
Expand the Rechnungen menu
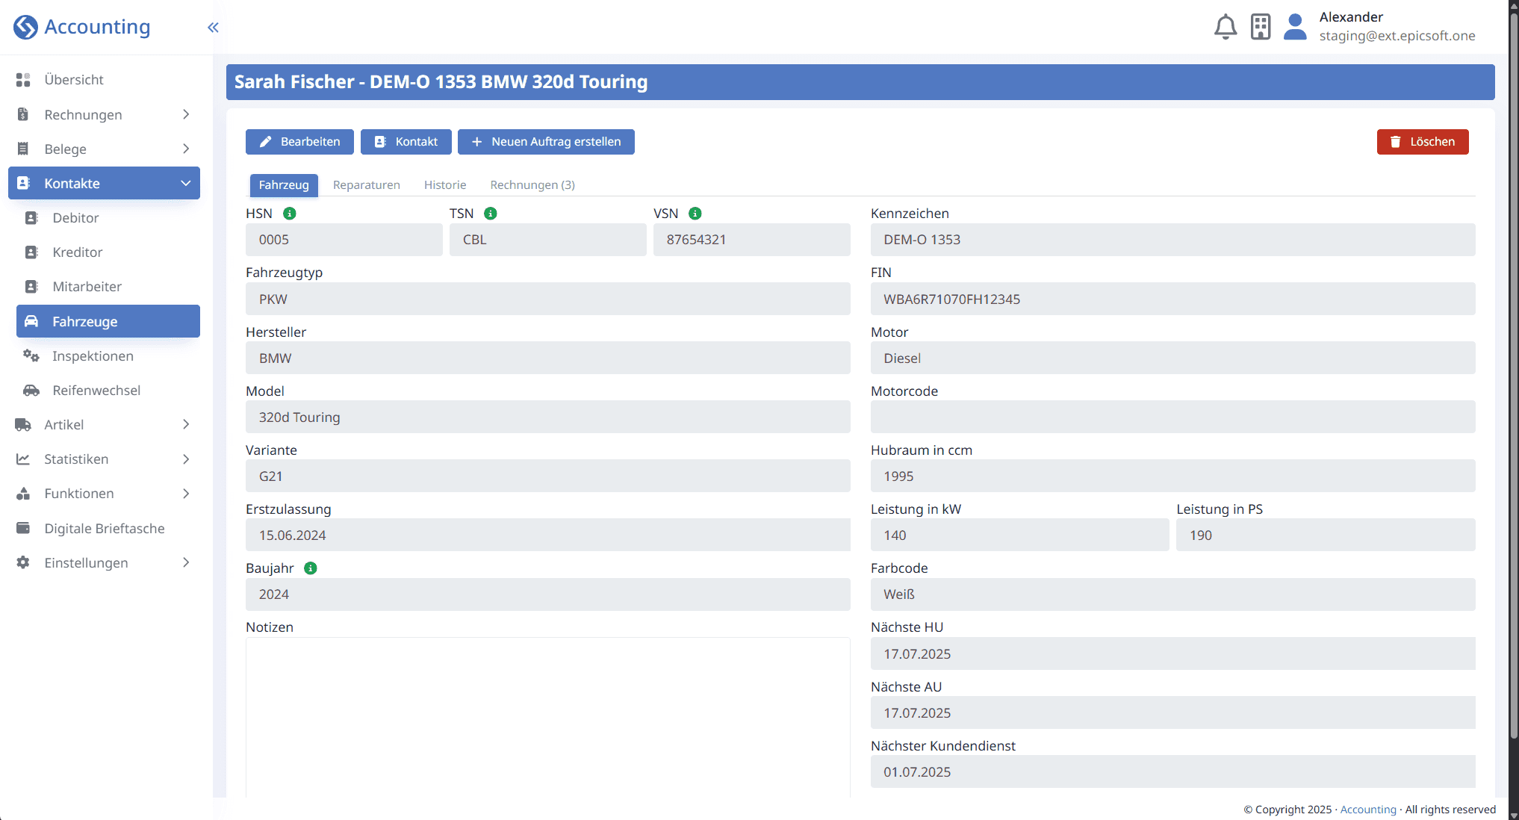tap(104, 114)
